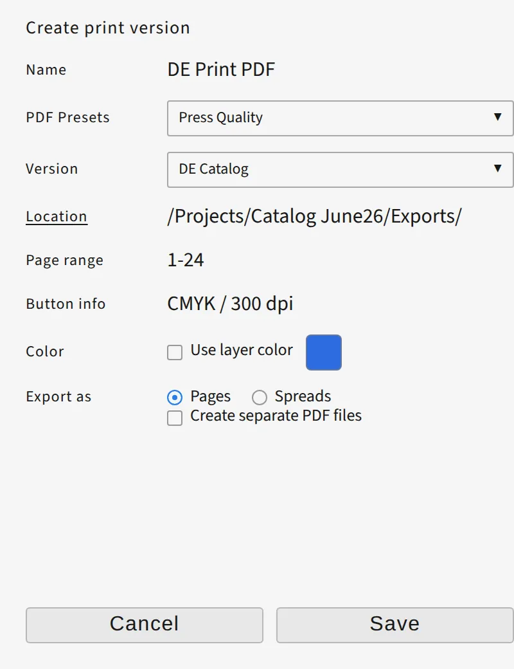Click the underlined Location link

click(57, 216)
